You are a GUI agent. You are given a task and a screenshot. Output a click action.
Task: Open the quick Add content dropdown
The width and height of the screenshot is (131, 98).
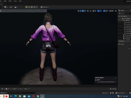(x=6, y=7)
